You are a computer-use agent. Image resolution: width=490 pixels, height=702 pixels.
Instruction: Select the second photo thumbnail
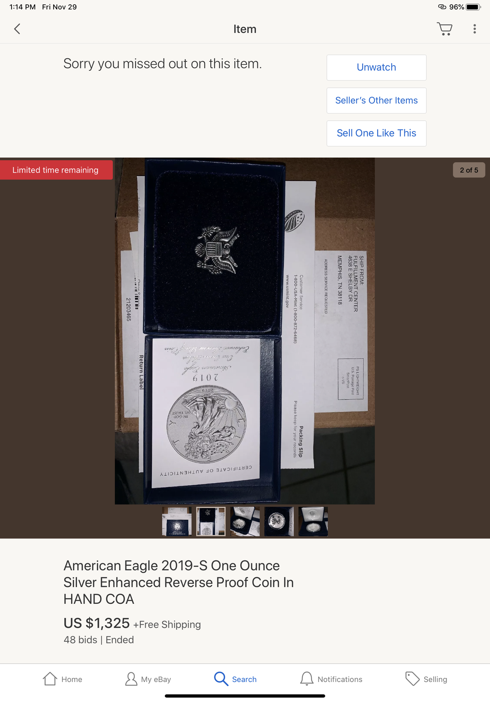[211, 521]
